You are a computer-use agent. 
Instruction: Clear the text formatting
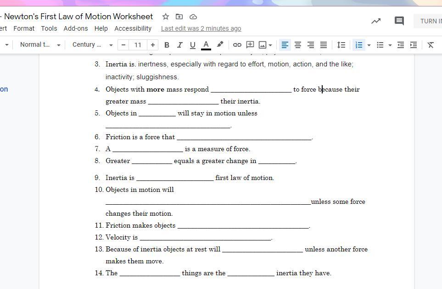pos(431,45)
